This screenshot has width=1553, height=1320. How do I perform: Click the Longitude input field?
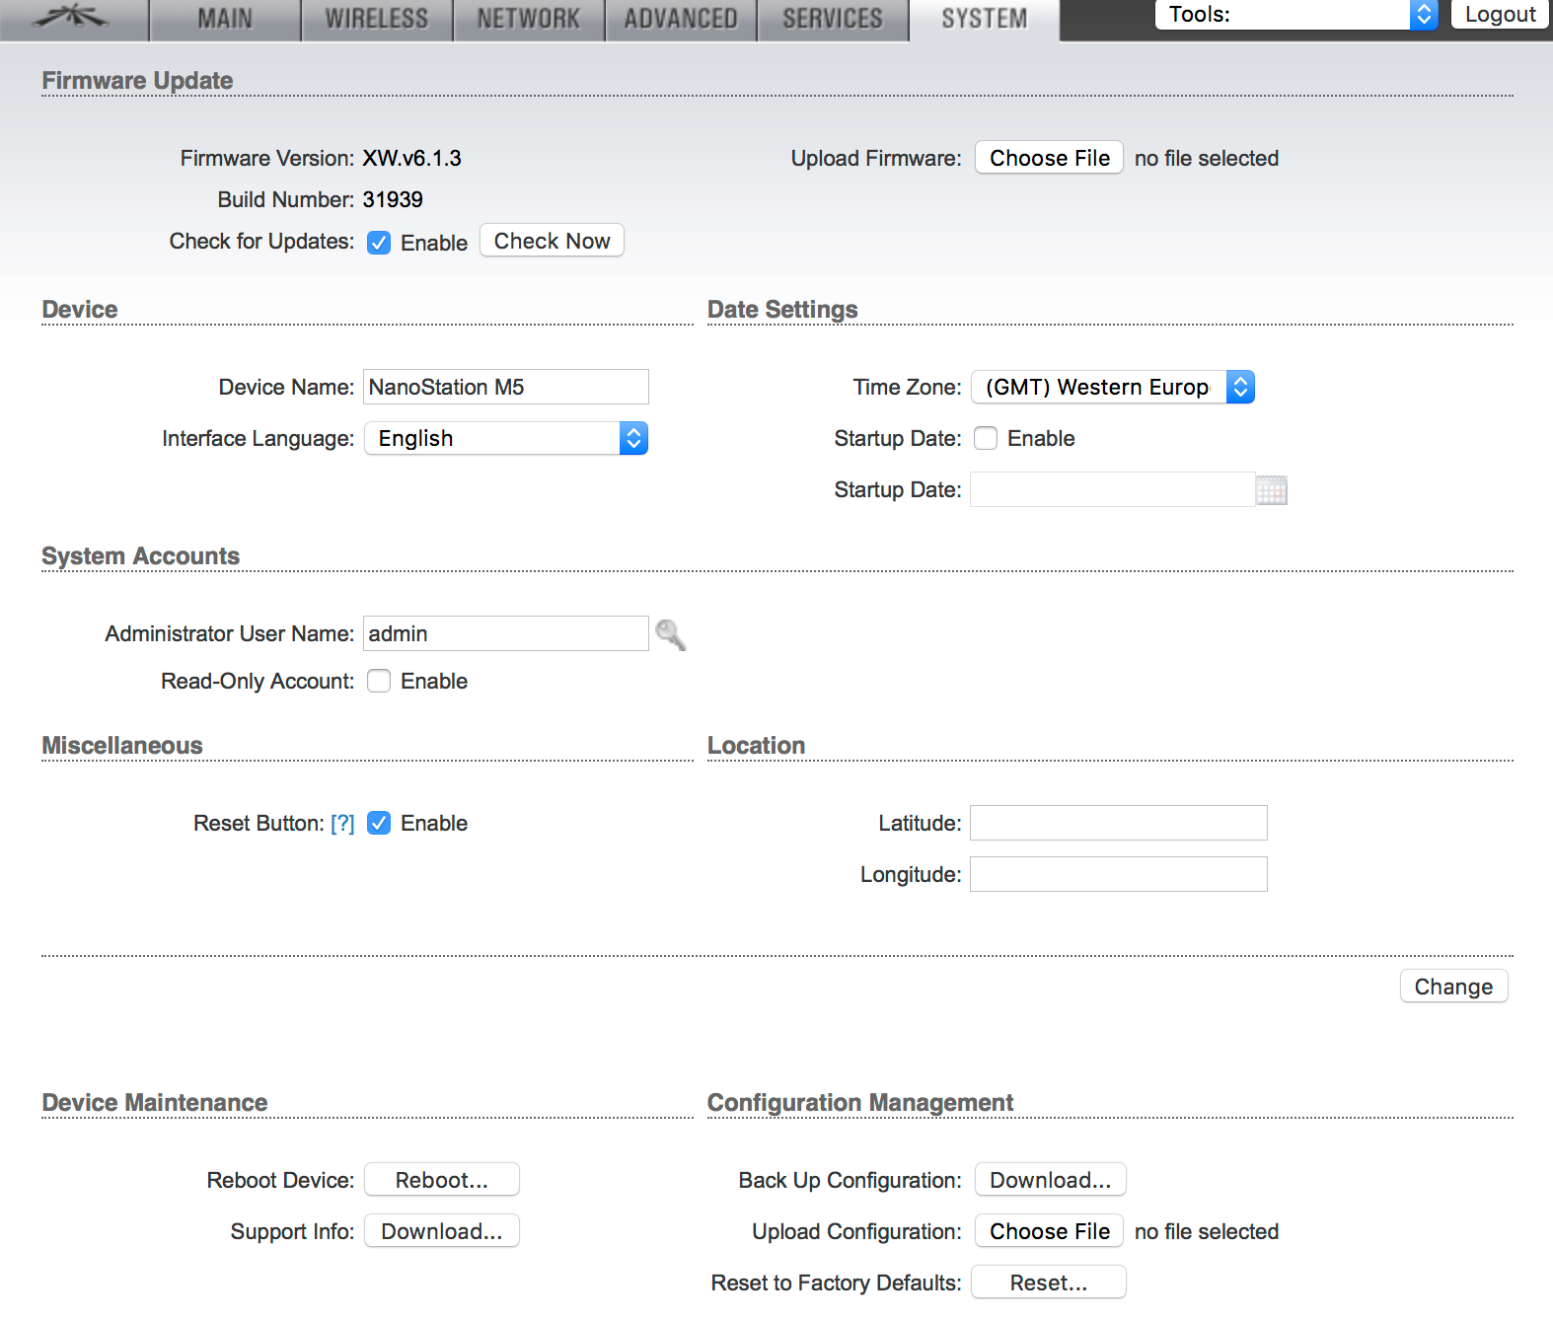pos(1119,874)
